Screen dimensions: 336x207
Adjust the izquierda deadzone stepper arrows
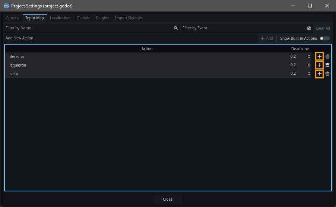click(x=309, y=65)
